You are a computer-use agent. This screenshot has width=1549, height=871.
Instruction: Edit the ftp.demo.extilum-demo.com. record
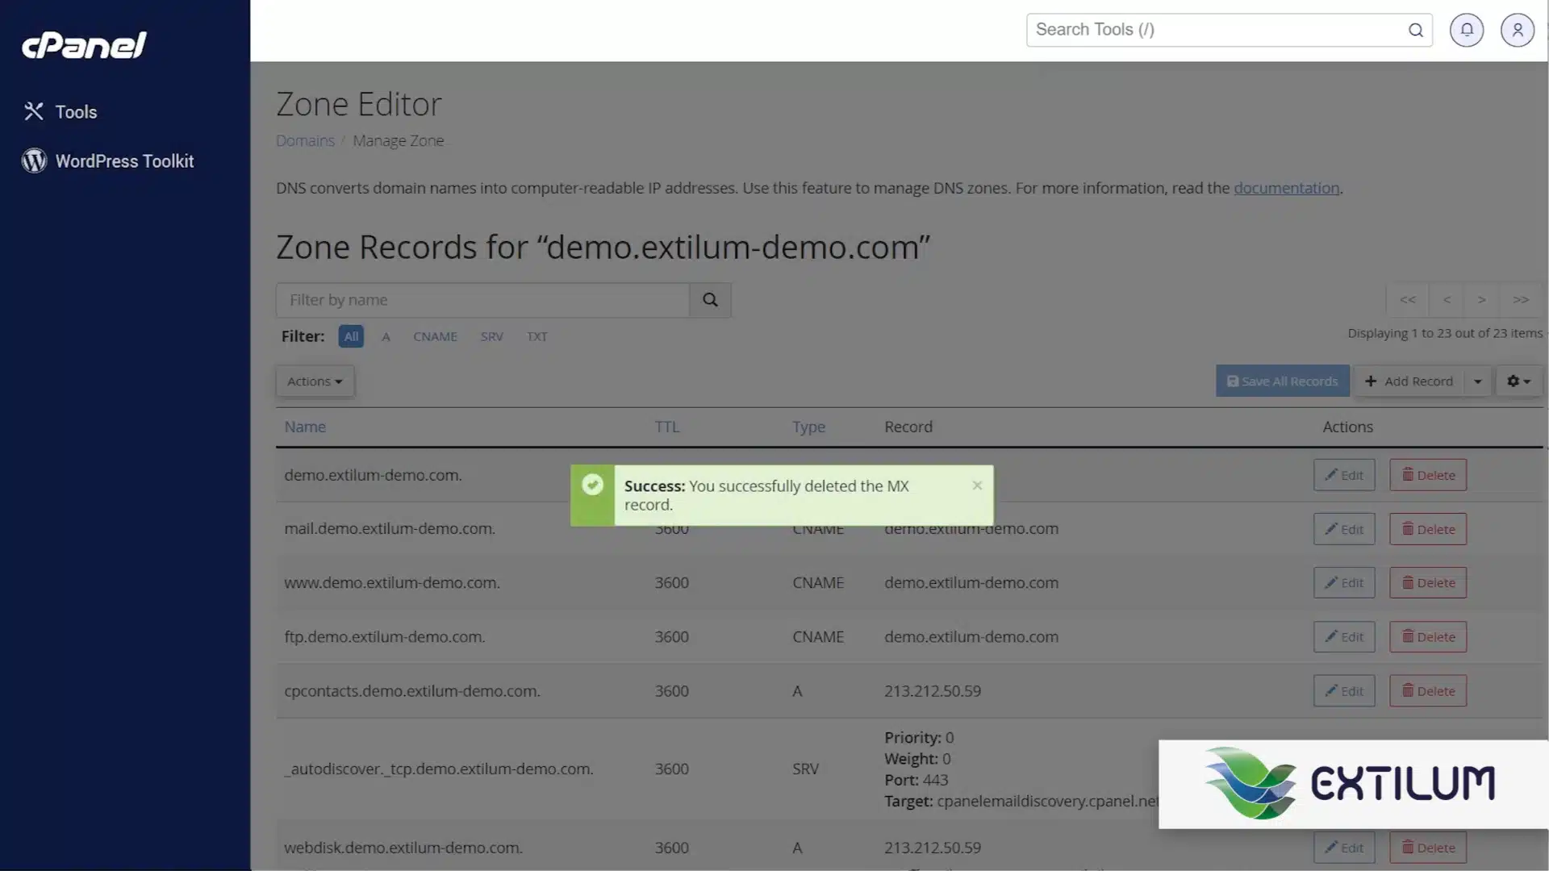[1344, 636]
